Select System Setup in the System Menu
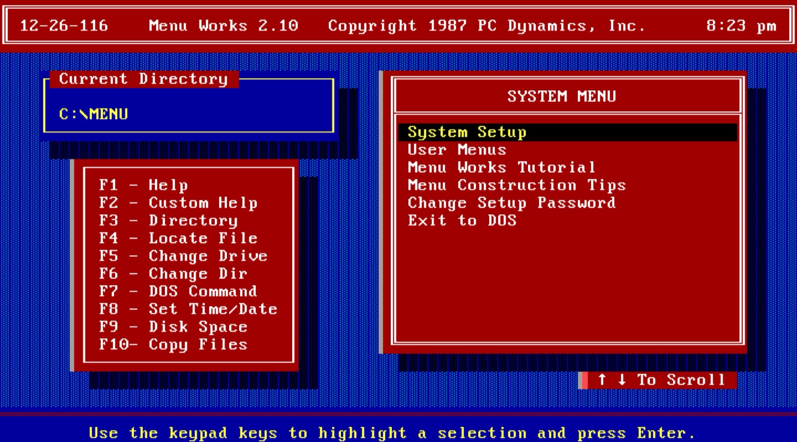This screenshot has height=442, width=797. pos(567,132)
